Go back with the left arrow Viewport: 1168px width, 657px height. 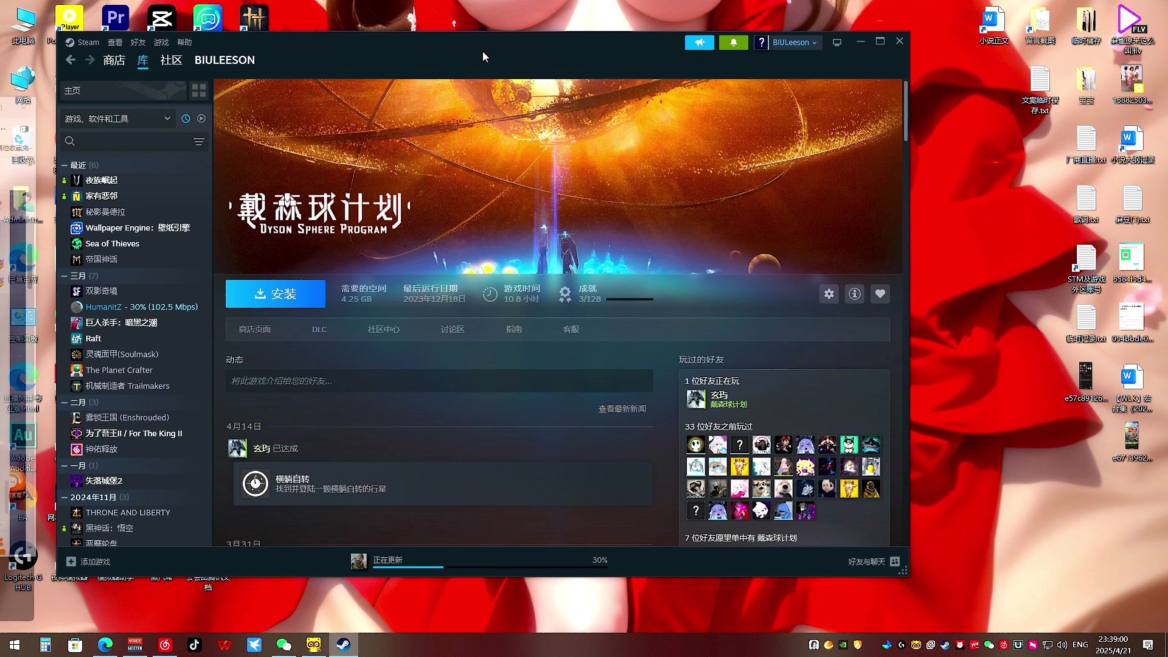71,60
